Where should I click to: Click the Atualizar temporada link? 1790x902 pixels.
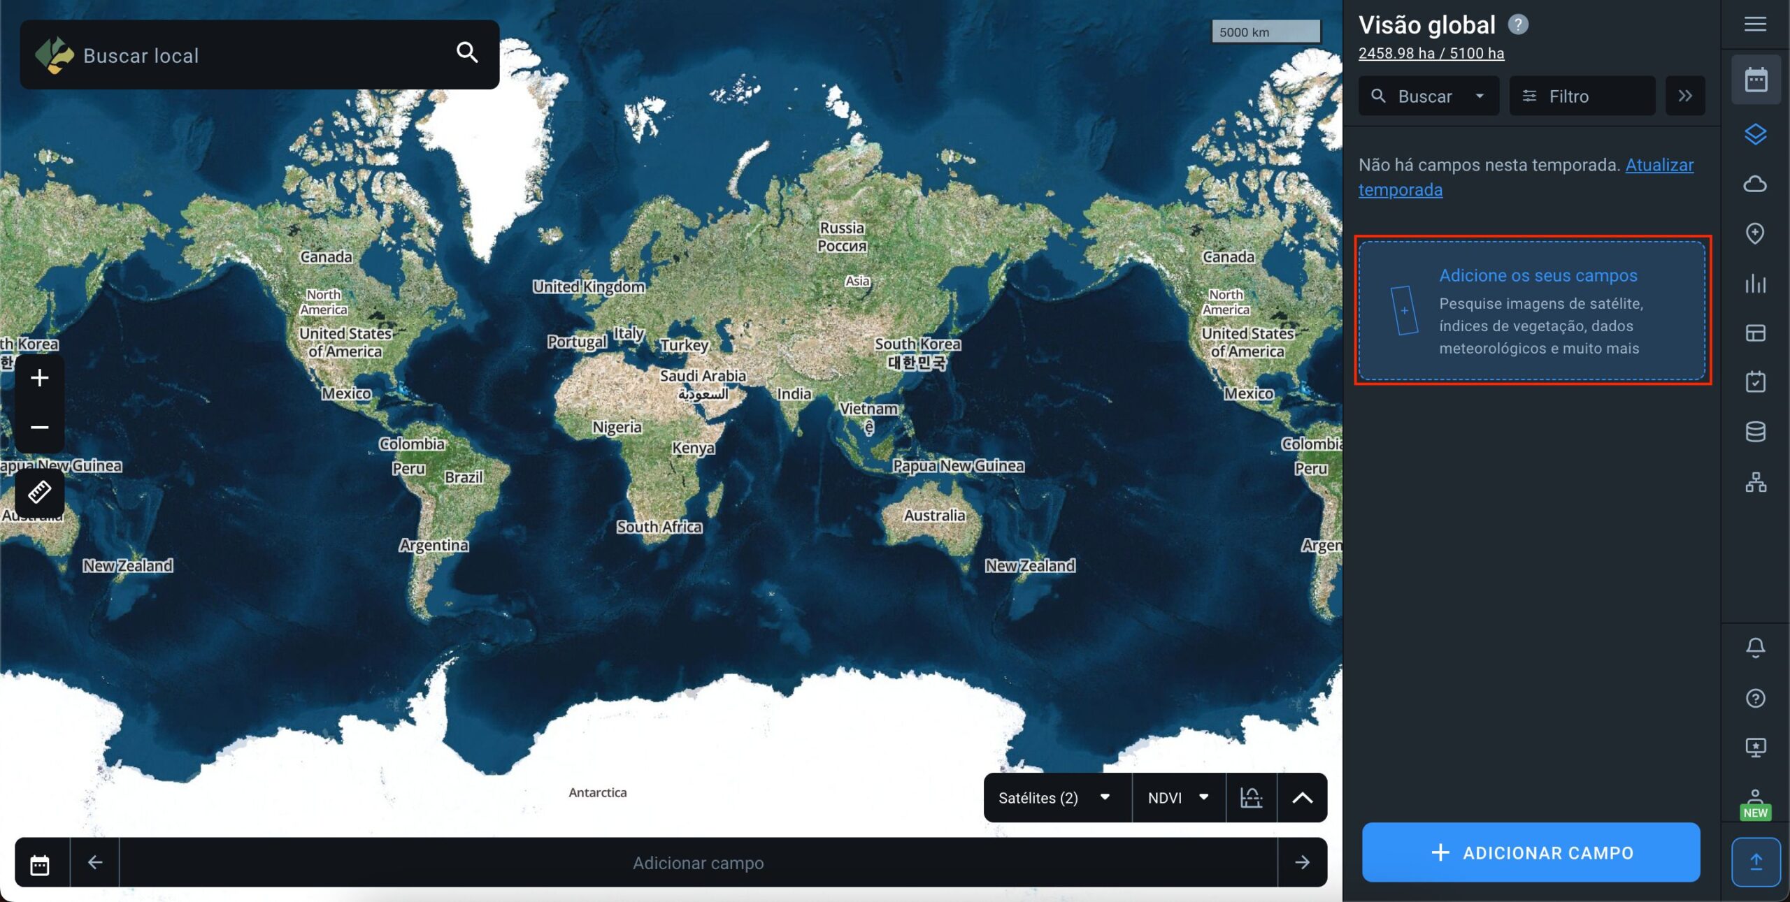(1659, 166)
